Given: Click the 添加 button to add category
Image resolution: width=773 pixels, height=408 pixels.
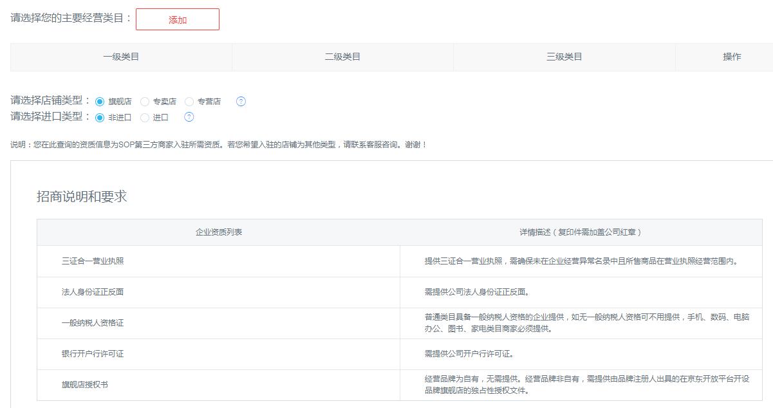Looking at the screenshot, I should click(x=177, y=20).
